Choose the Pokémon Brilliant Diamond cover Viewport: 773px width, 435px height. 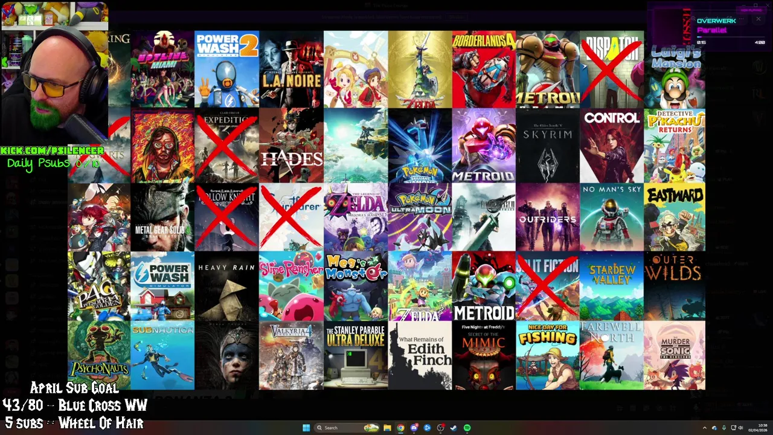(x=420, y=146)
